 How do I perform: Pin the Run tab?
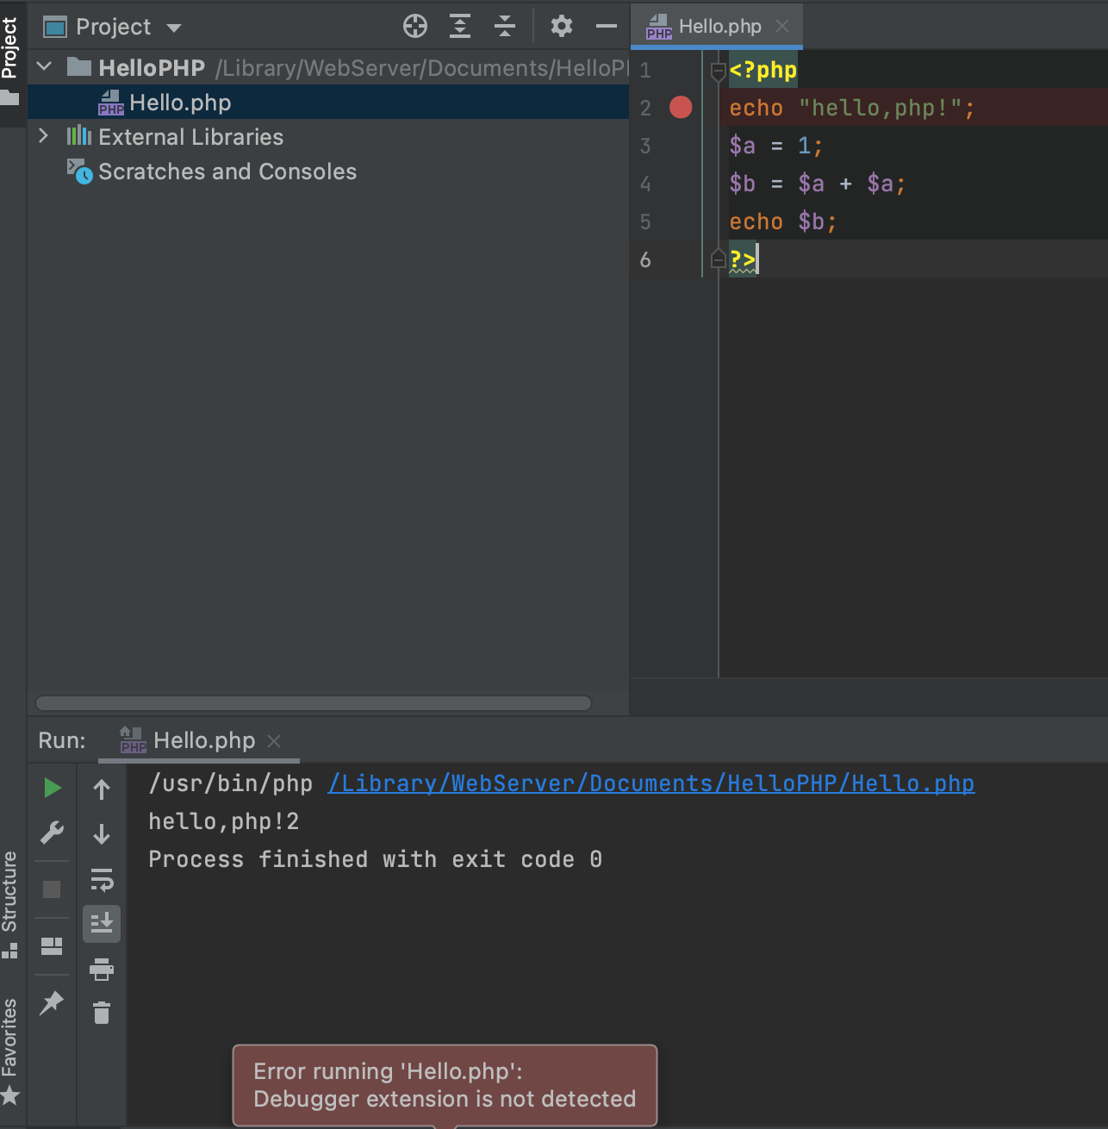click(x=52, y=1002)
